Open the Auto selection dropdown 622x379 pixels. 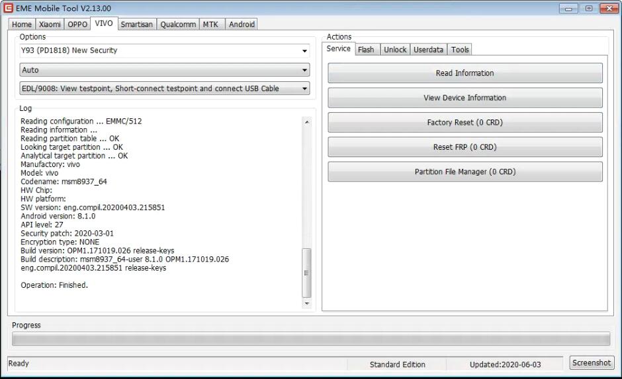pyautogui.click(x=165, y=70)
